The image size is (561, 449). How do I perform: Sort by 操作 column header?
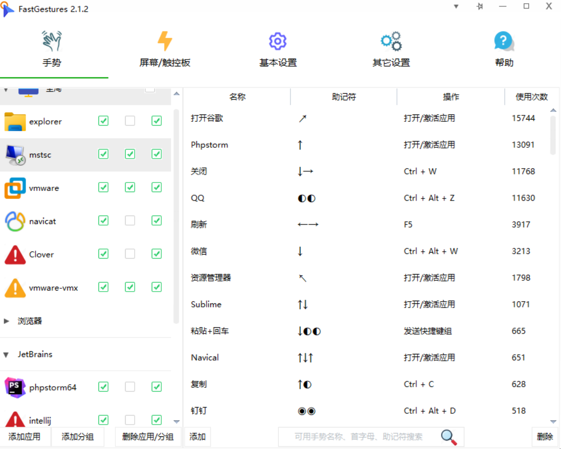(451, 97)
